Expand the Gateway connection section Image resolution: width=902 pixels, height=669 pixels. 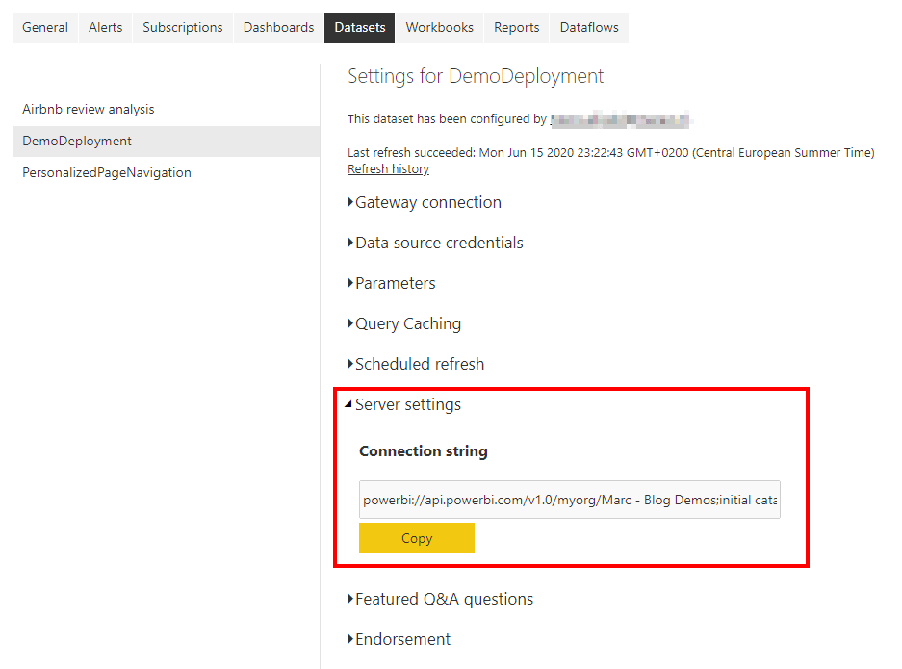[427, 202]
